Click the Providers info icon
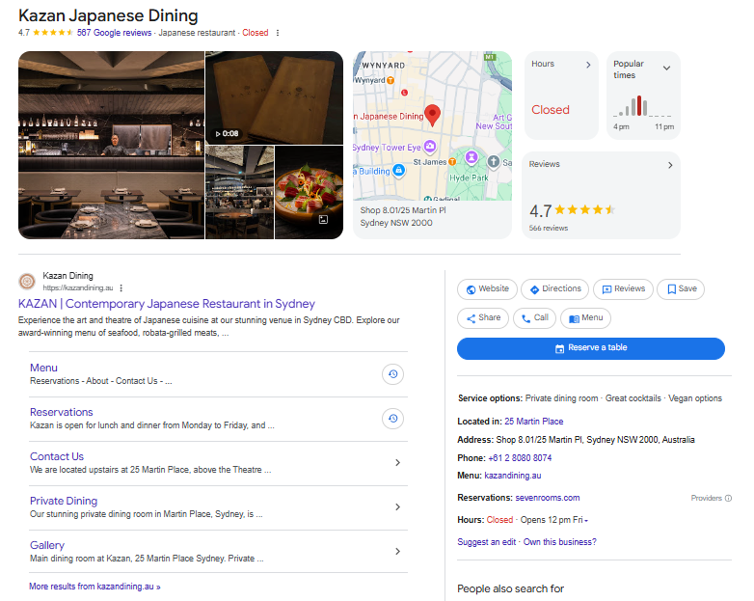The height and width of the screenshot is (601, 754). click(728, 499)
